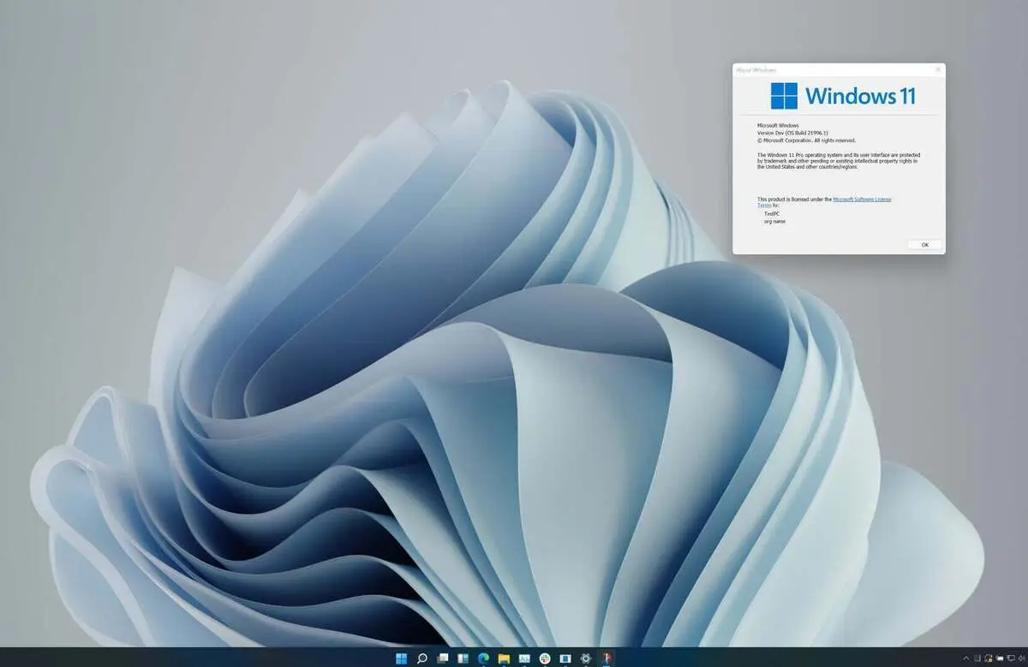Open Windows Settings
This screenshot has height=667, width=1028.
click(x=584, y=658)
